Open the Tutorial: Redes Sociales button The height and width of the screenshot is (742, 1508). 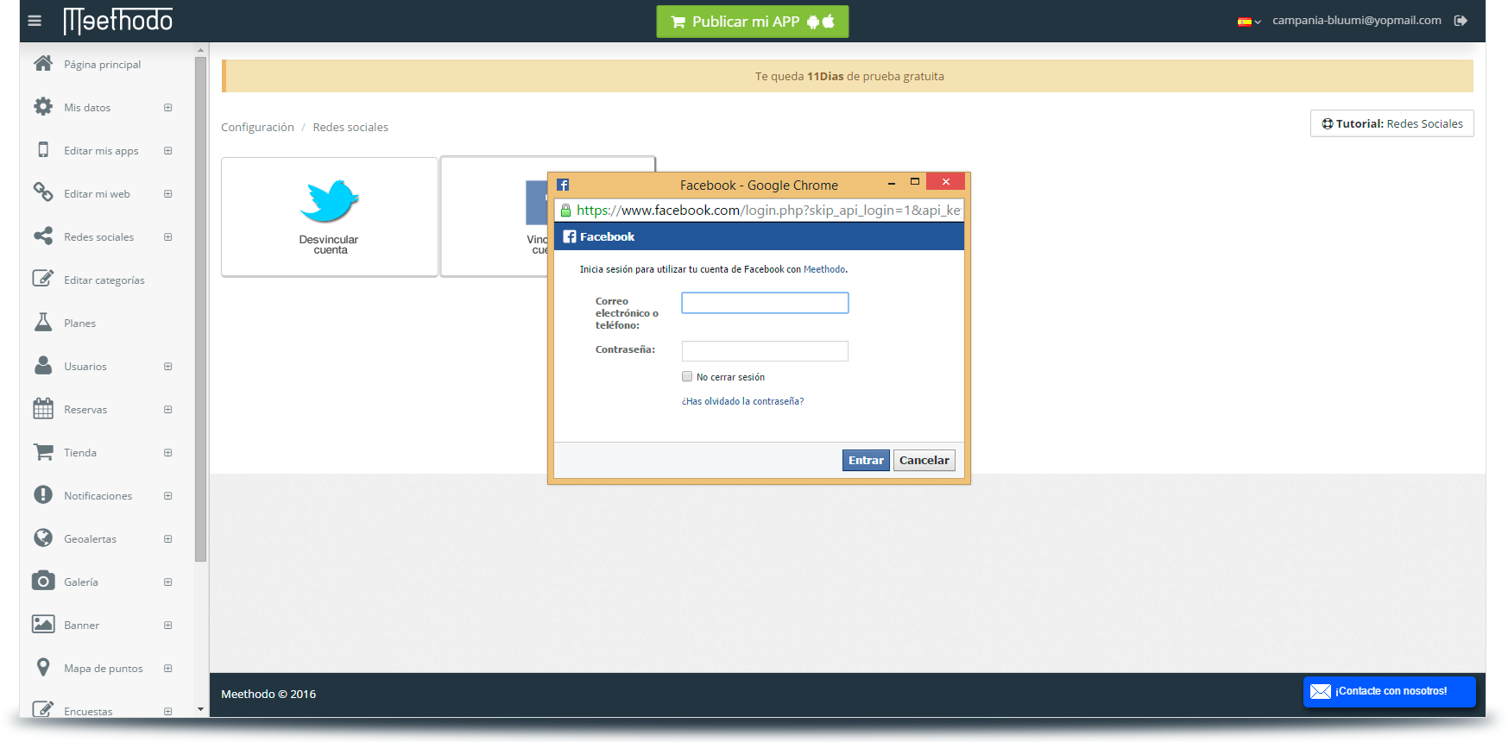(x=1391, y=123)
